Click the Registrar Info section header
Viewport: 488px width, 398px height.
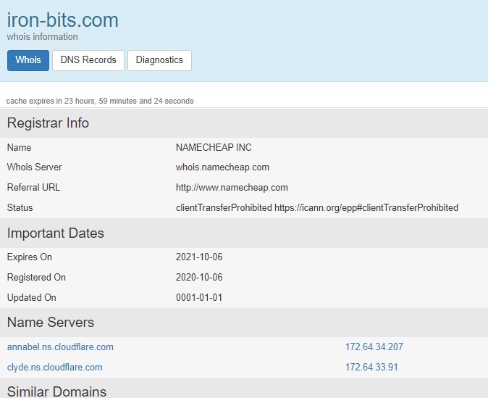click(244, 123)
